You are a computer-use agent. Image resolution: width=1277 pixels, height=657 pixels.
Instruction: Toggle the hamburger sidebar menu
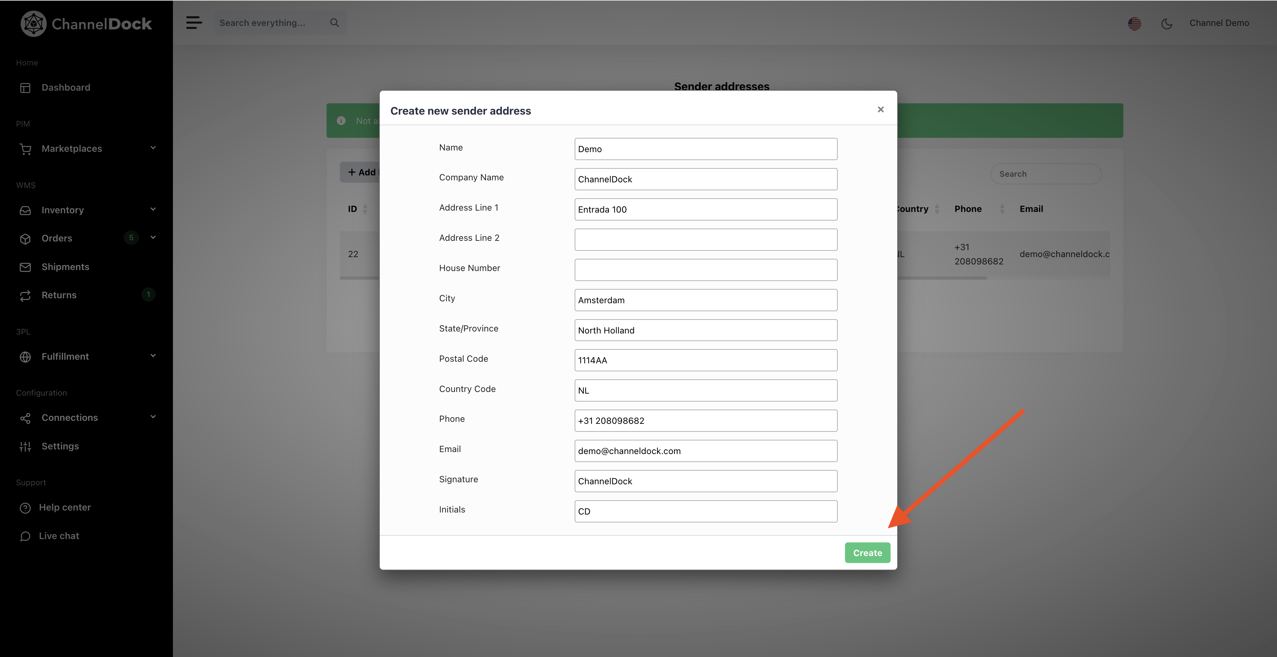(x=194, y=23)
